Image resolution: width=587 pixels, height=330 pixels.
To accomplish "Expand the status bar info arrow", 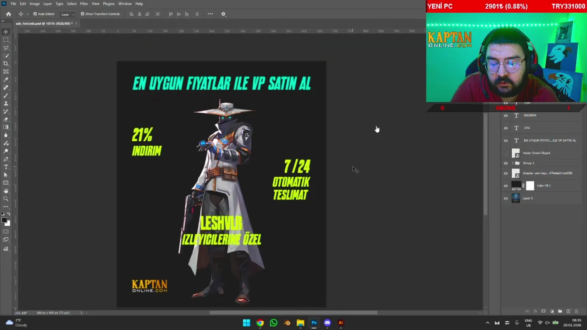I will tap(82, 313).
